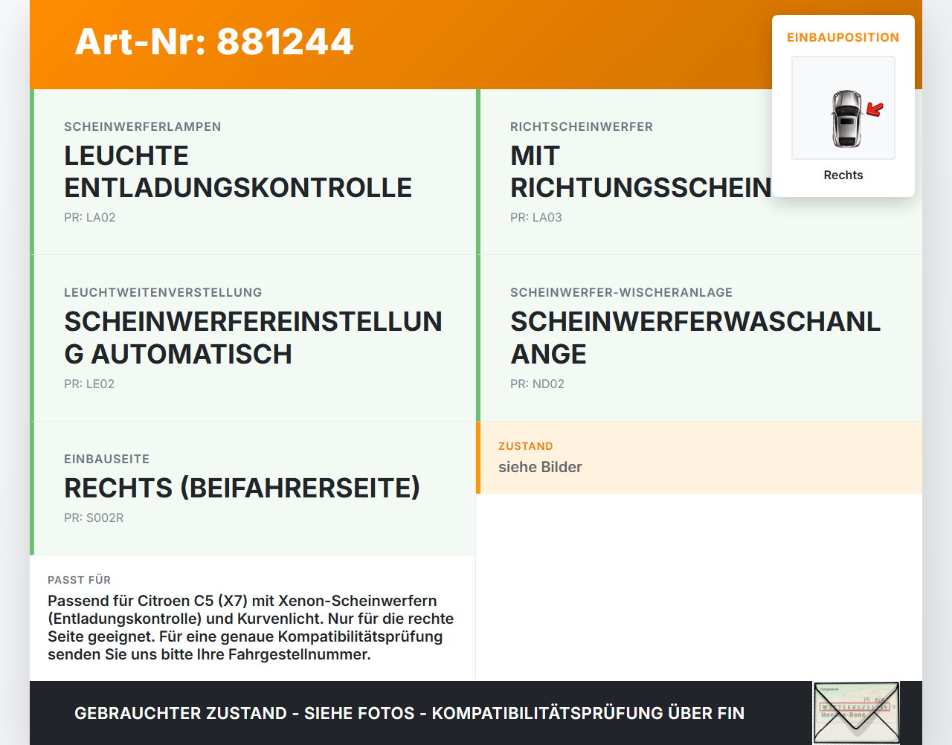Click SCHEINWERFEREINSTELLUNG AUTOMATISCH title
This screenshot has width=952, height=745.
[x=254, y=338]
